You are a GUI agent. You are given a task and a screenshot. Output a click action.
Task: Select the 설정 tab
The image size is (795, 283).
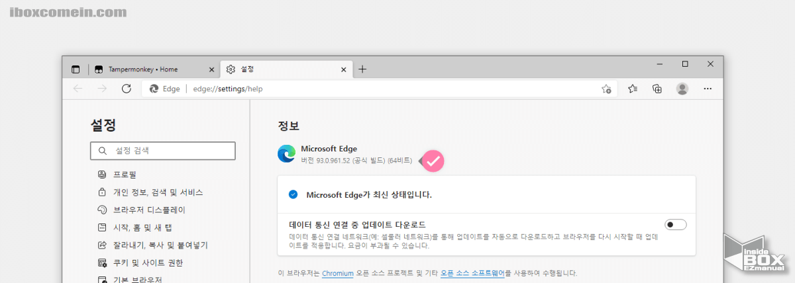pyautogui.click(x=286, y=69)
